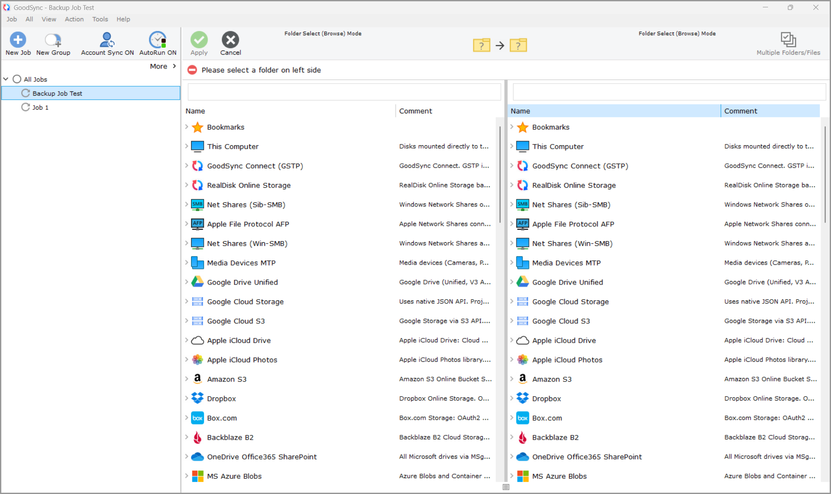Viewport: 831px width, 494px height.
Task: Expand Google Cloud S3 in left pane
Action: [x=186, y=321]
